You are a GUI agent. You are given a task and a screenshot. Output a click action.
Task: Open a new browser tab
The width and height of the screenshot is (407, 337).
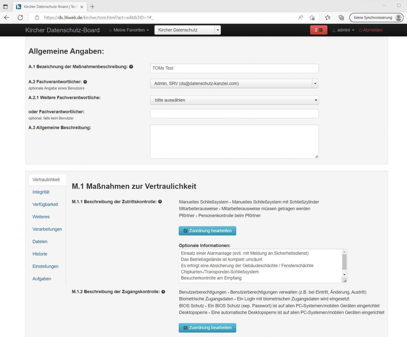(92, 6)
